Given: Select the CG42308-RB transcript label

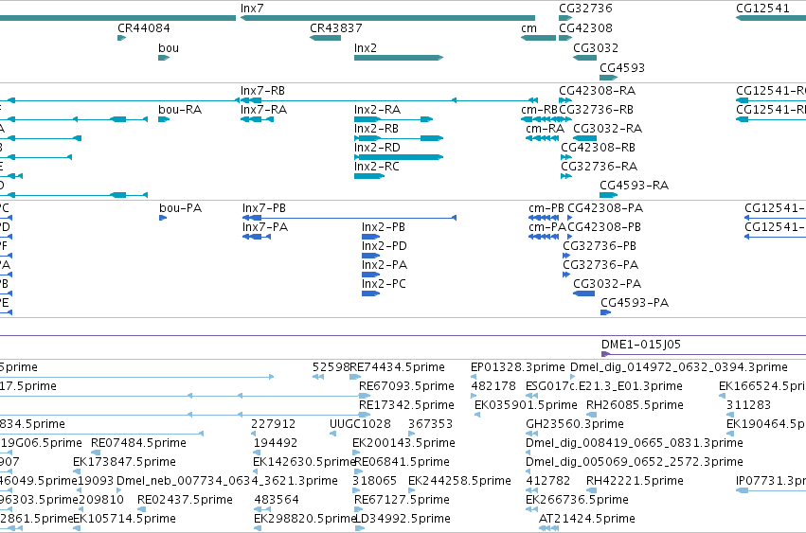Looking at the screenshot, I should tap(598, 148).
